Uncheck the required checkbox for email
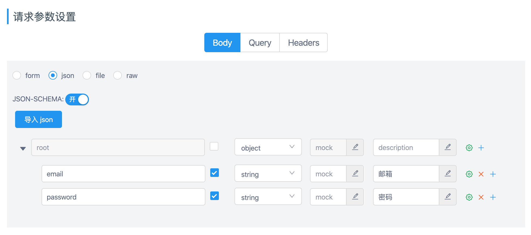Image resolution: width=531 pixels, height=235 pixels. pos(215,173)
